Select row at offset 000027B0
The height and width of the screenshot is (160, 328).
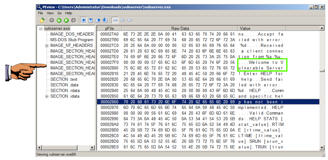tap(208, 40)
